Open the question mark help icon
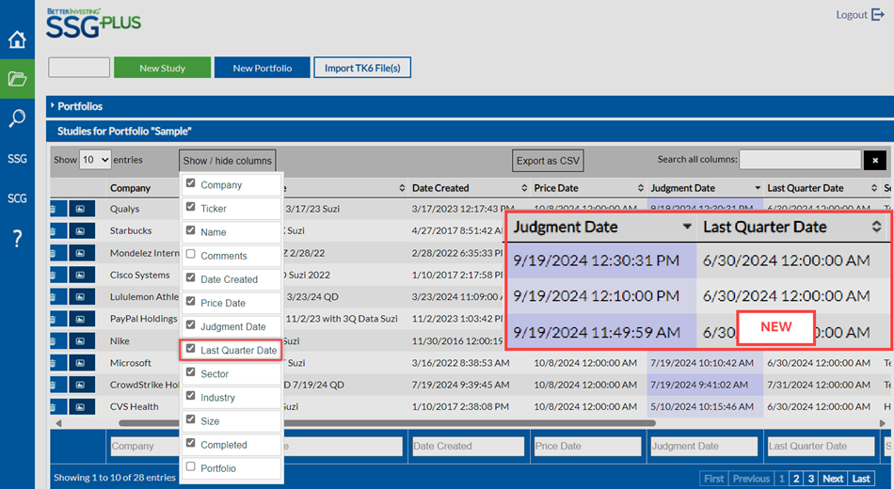 17,238
